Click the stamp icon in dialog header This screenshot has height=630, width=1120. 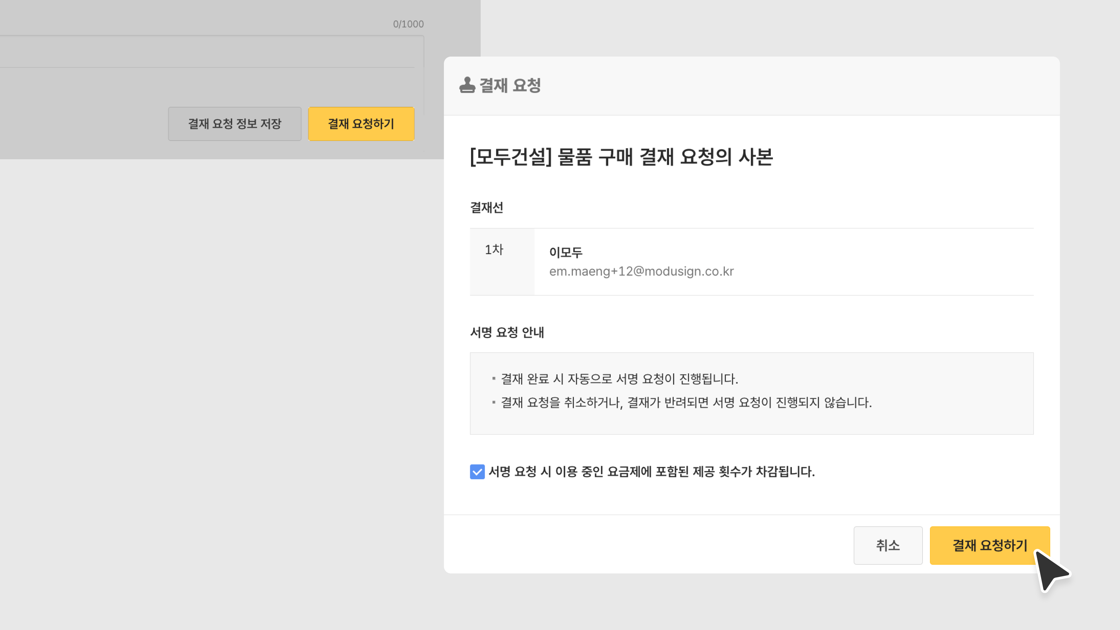click(x=467, y=85)
